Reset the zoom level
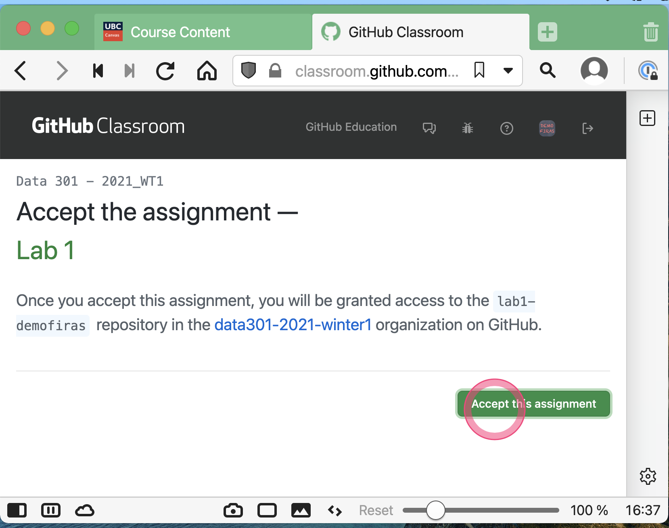The image size is (669, 528). pyautogui.click(x=376, y=510)
